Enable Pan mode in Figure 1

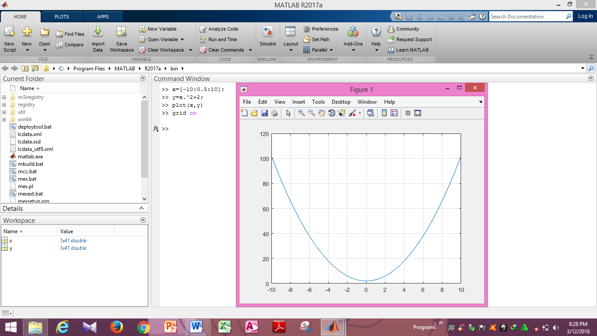coord(322,113)
